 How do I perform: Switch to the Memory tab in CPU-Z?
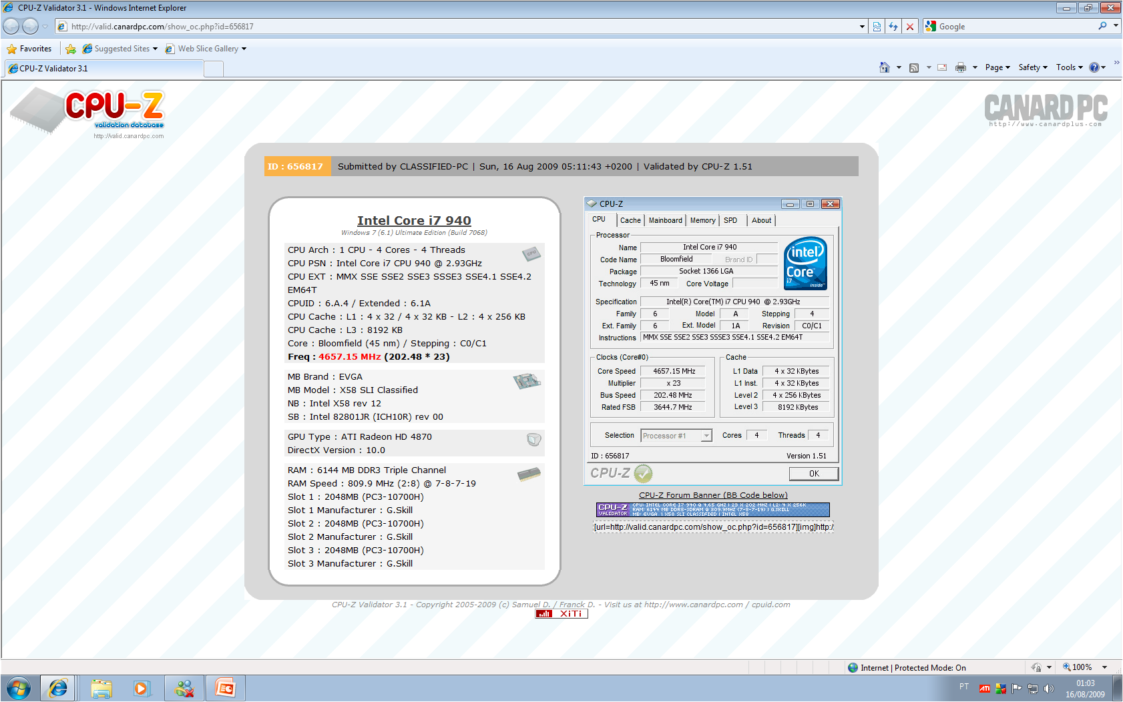702,221
